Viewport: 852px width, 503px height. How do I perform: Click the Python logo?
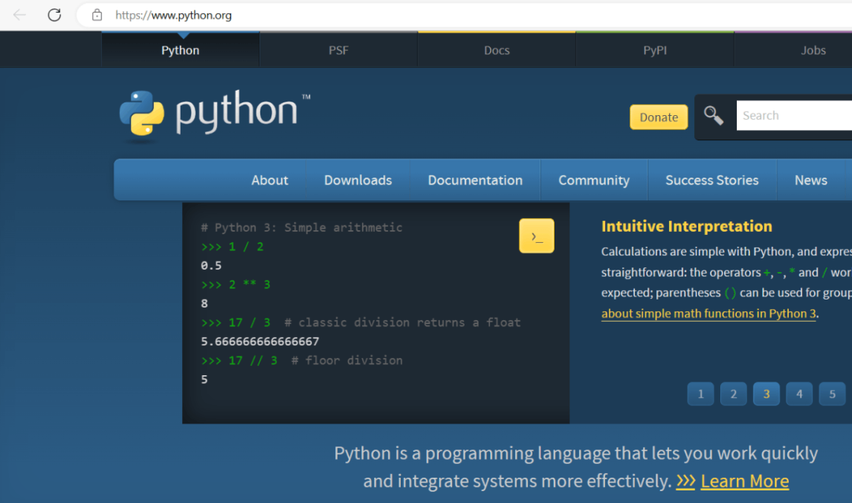click(215, 114)
